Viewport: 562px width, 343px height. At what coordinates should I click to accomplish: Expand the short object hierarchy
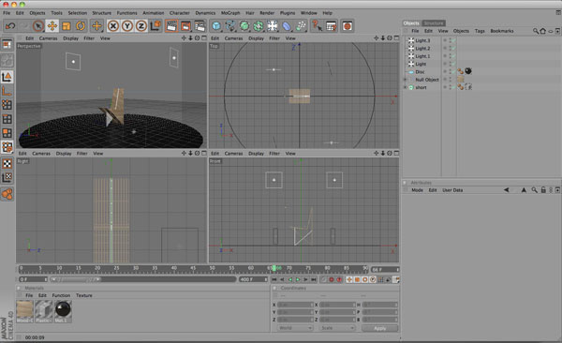click(x=405, y=87)
